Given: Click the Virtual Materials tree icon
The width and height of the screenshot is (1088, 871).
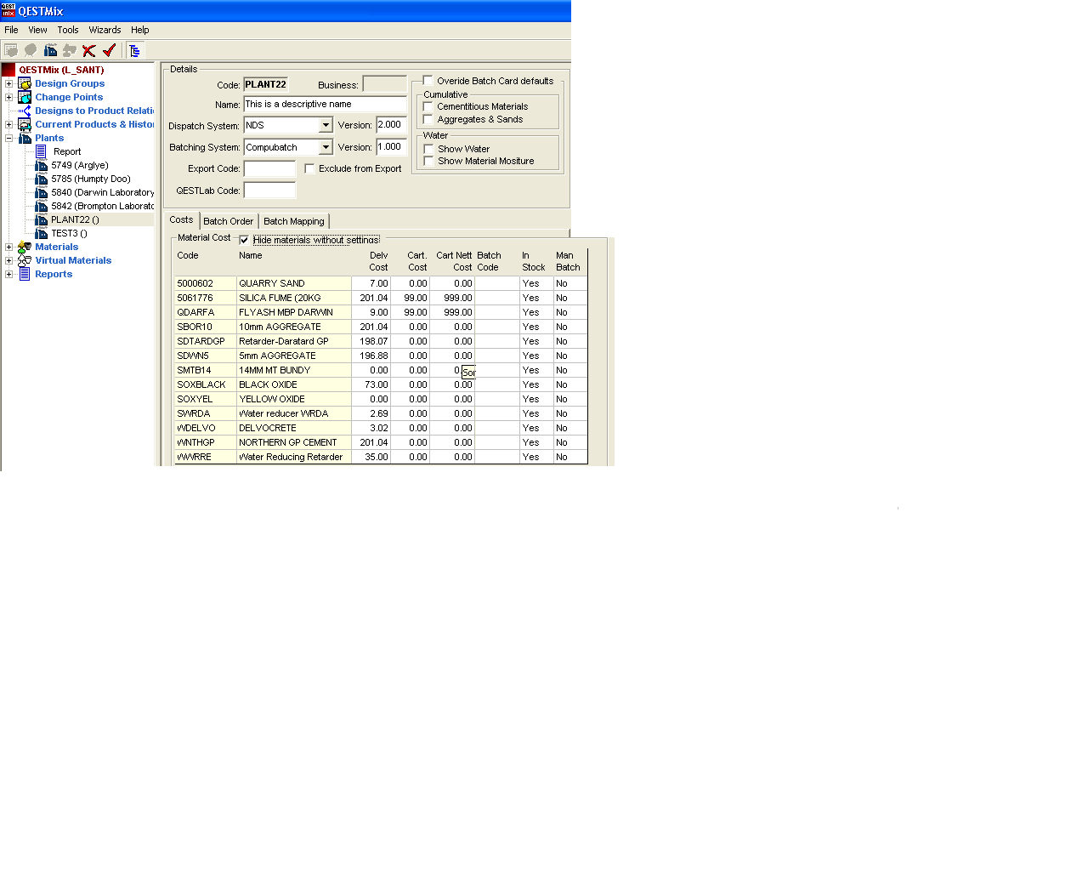Looking at the screenshot, I should click(25, 260).
